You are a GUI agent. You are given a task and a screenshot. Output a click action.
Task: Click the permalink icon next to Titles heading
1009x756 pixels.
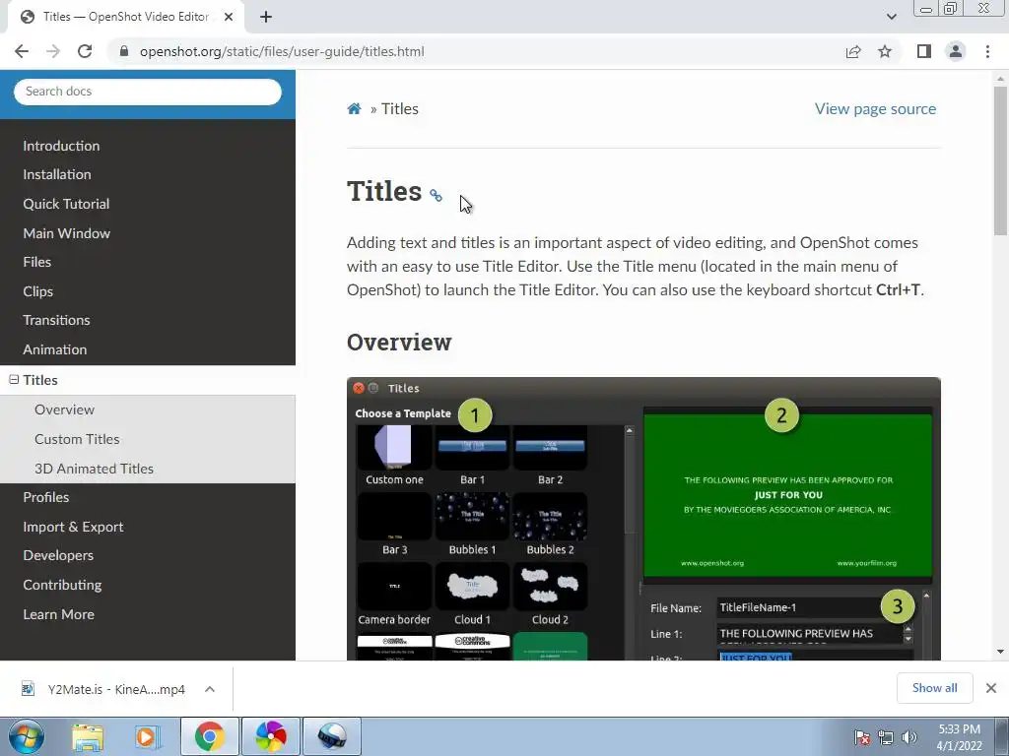point(436,195)
